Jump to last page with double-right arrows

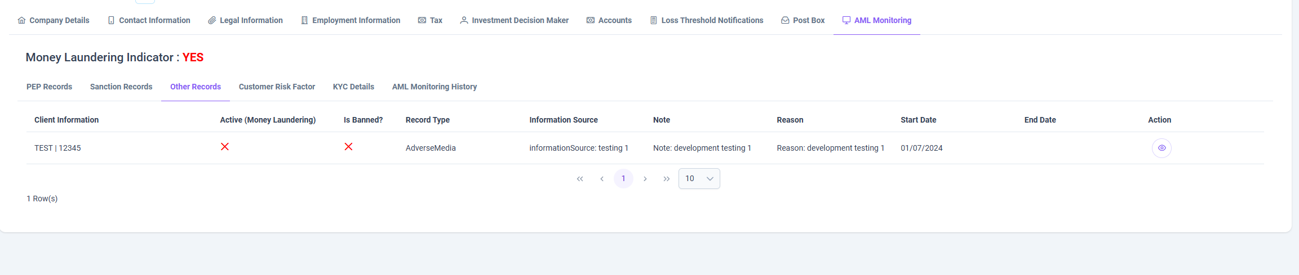[x=667, y=179]
